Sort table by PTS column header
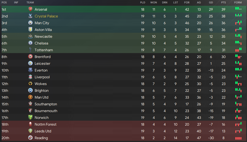247x142 pixels. click(x=223, y=3)
